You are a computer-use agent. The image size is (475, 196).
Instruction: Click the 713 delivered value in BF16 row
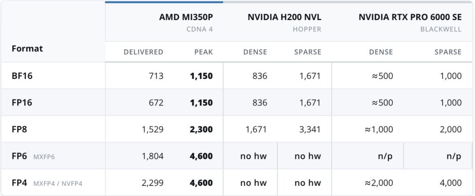[x=156, y=76]
